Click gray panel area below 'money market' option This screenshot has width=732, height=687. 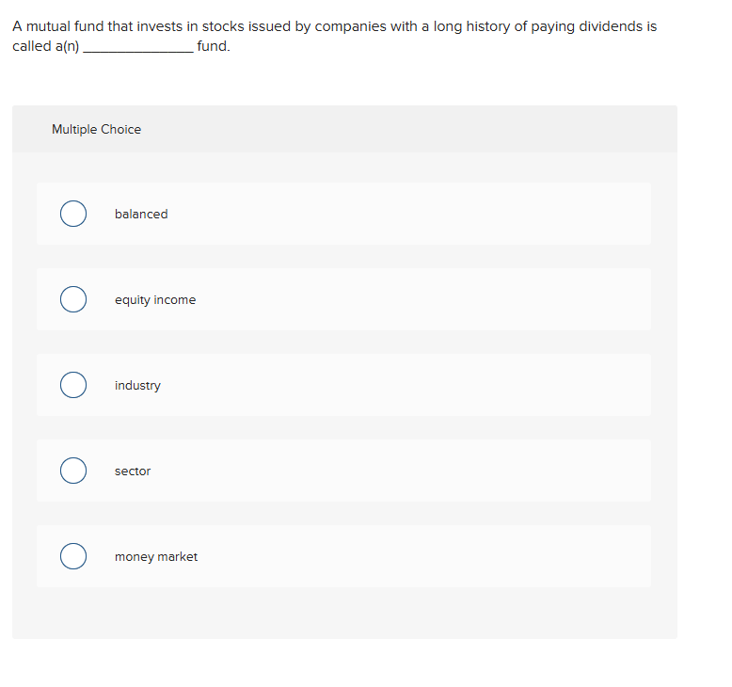click(x=343, y=614)
